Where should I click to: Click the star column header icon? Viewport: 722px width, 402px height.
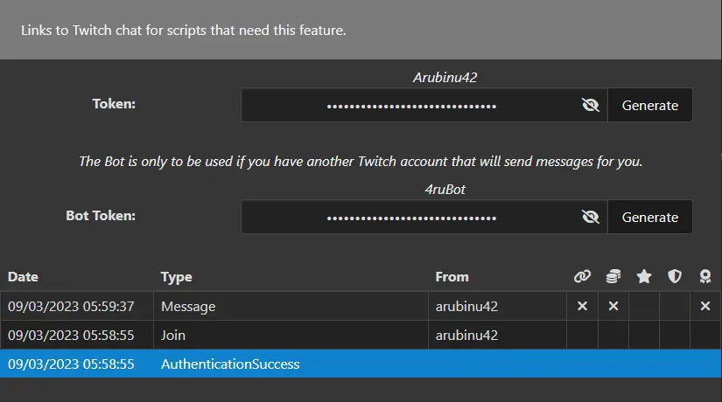[644, 276]
